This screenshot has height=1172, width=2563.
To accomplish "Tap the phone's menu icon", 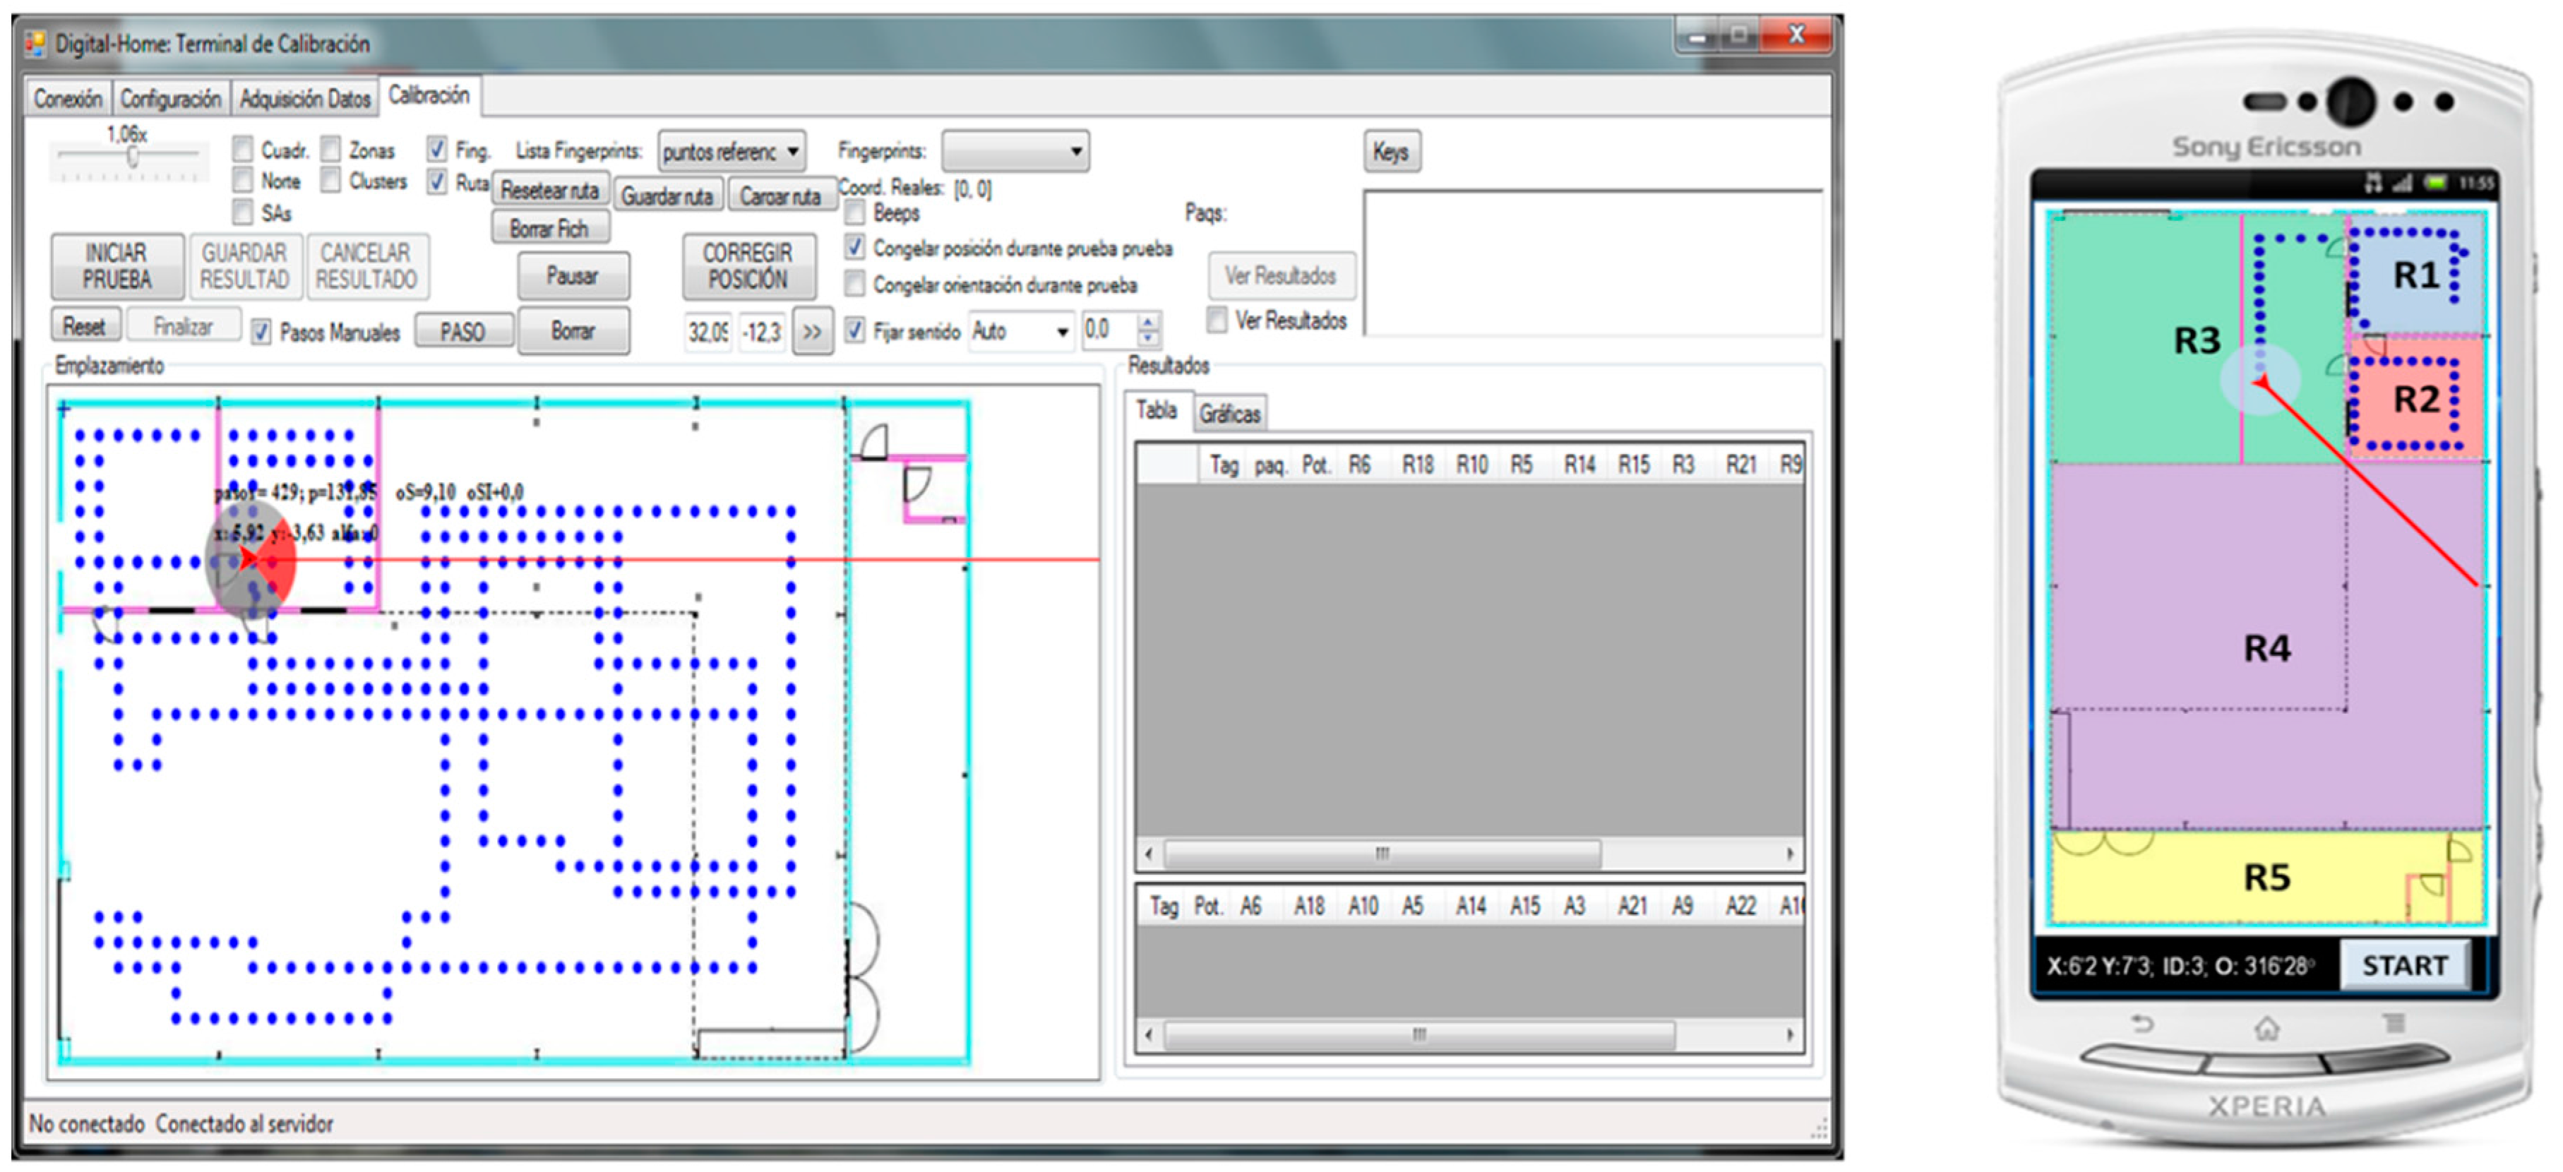I will coord(2394,1024).
